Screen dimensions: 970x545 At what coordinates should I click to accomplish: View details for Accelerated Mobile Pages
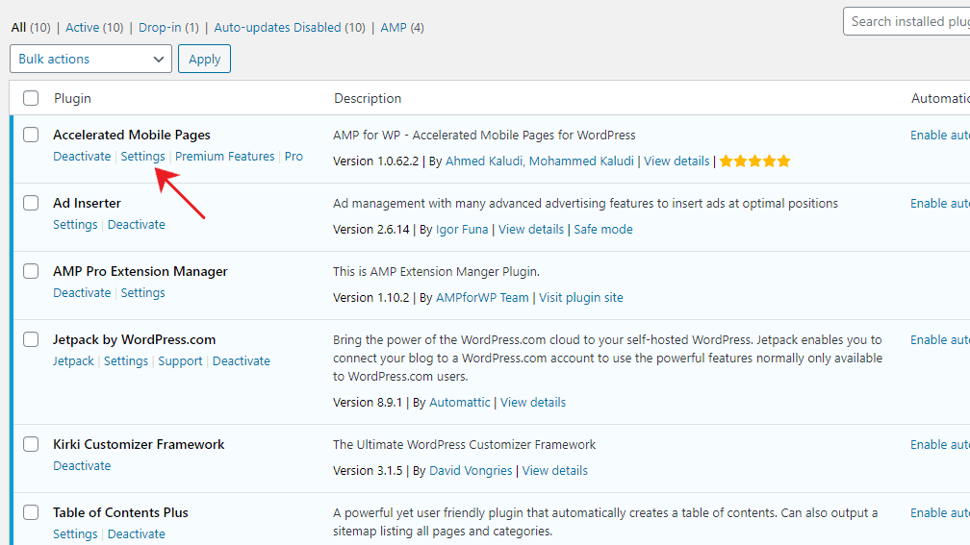click(x=676, y=161)
